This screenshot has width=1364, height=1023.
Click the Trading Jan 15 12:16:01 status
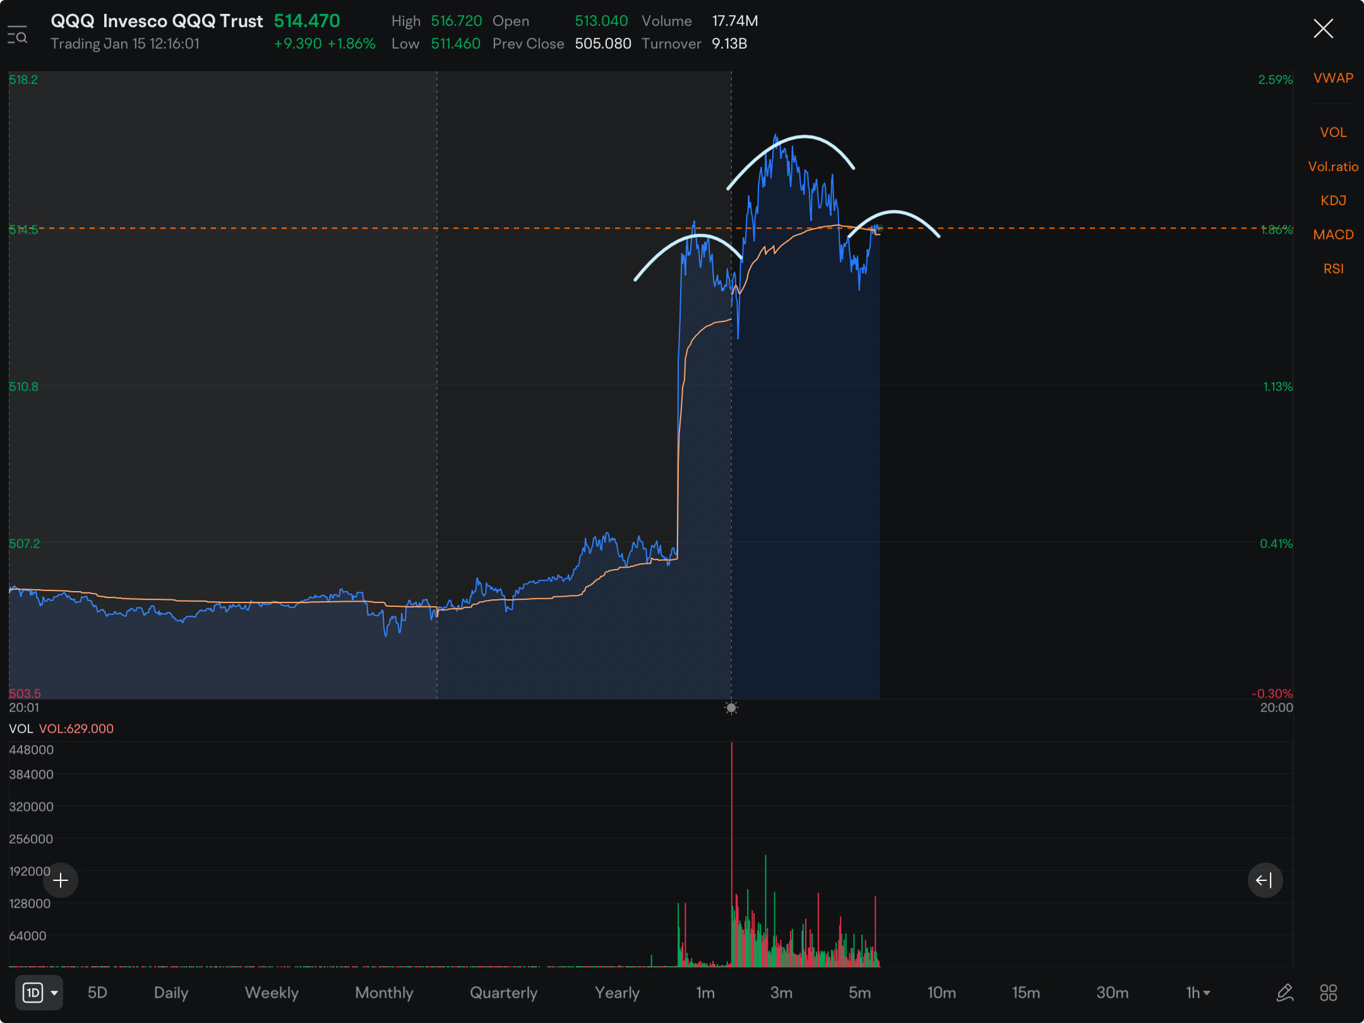[x=125, y=44]
